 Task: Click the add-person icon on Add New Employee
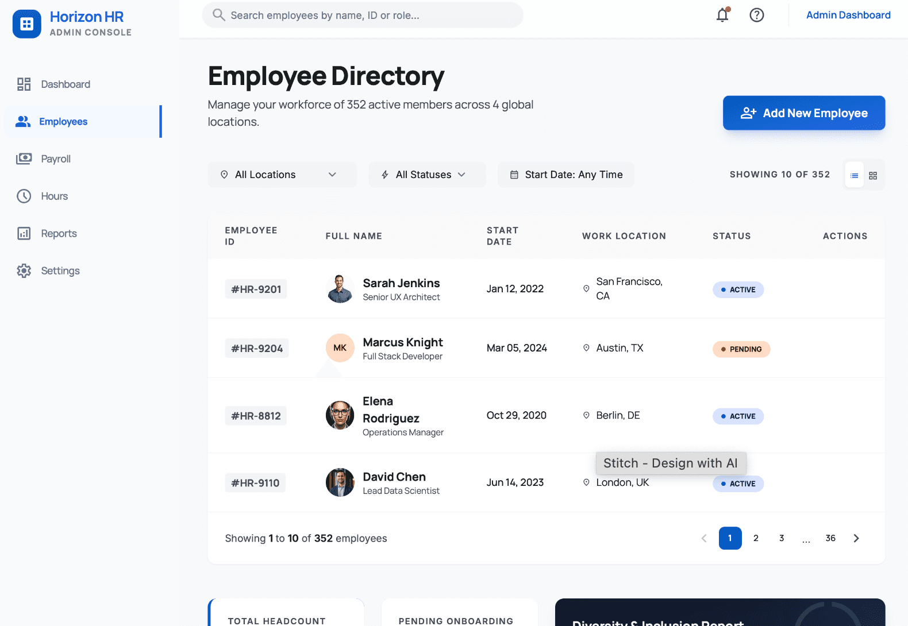click(x=748, y=113)
